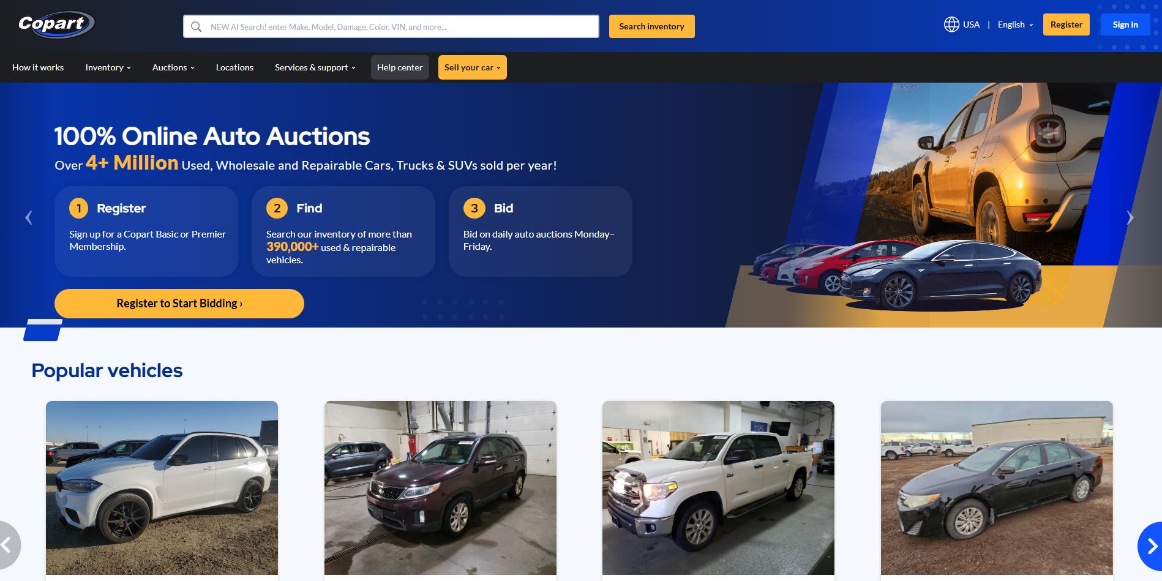Click the globe USA country icon

point(951,24)
